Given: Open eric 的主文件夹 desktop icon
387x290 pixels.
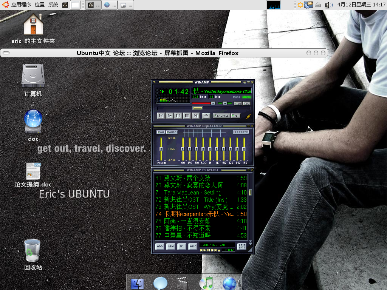Looking at the screenshot, I should click(x=33, y=29).
